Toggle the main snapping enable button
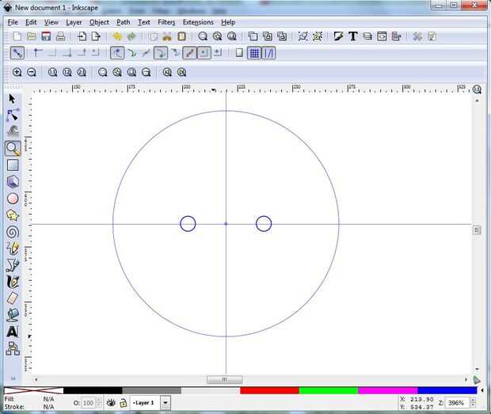Viewport: 491px width, 414px height. pyautogui.click(x=17, y=53)
